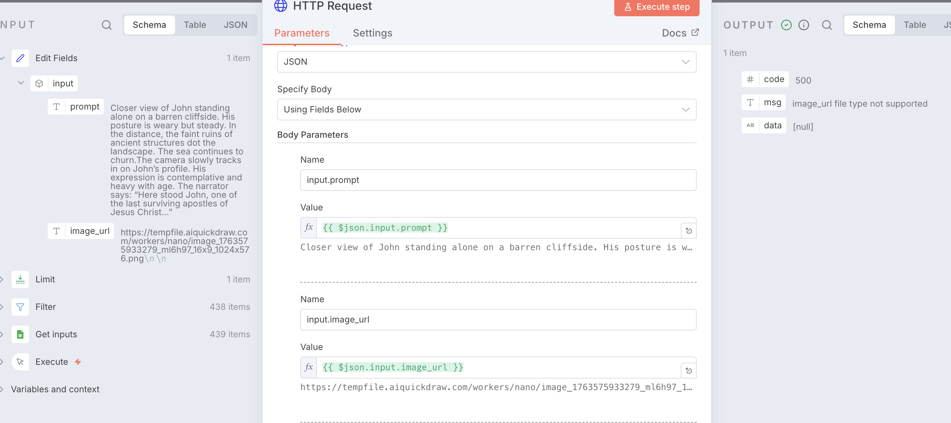
Task: Collapse the input tree item
Action: tap(21, 83)
